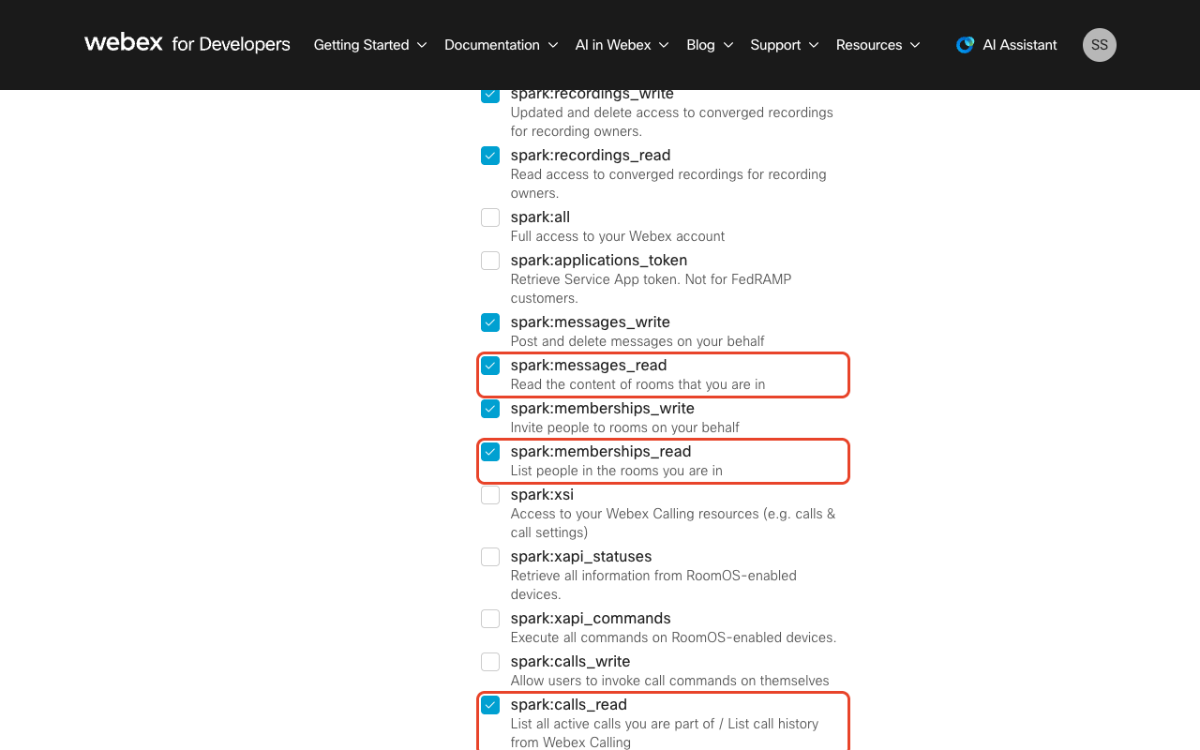Check the spark:xapi_commands checkbox
Image resolution: width=1200 pixels, height=750 pixels.
coord(490,619)
